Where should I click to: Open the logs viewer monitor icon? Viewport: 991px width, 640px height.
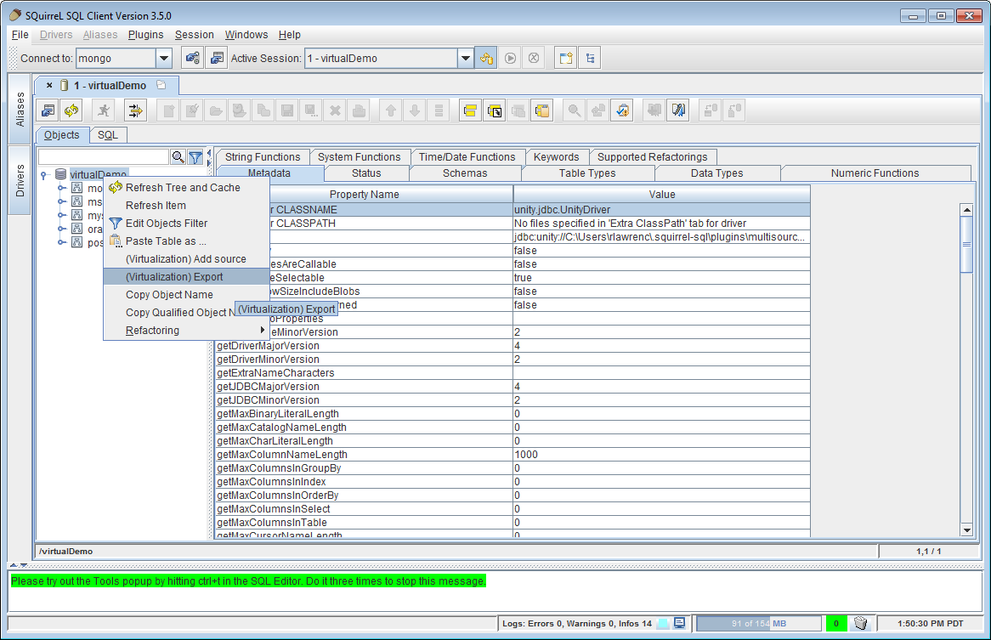click(679, 623)
